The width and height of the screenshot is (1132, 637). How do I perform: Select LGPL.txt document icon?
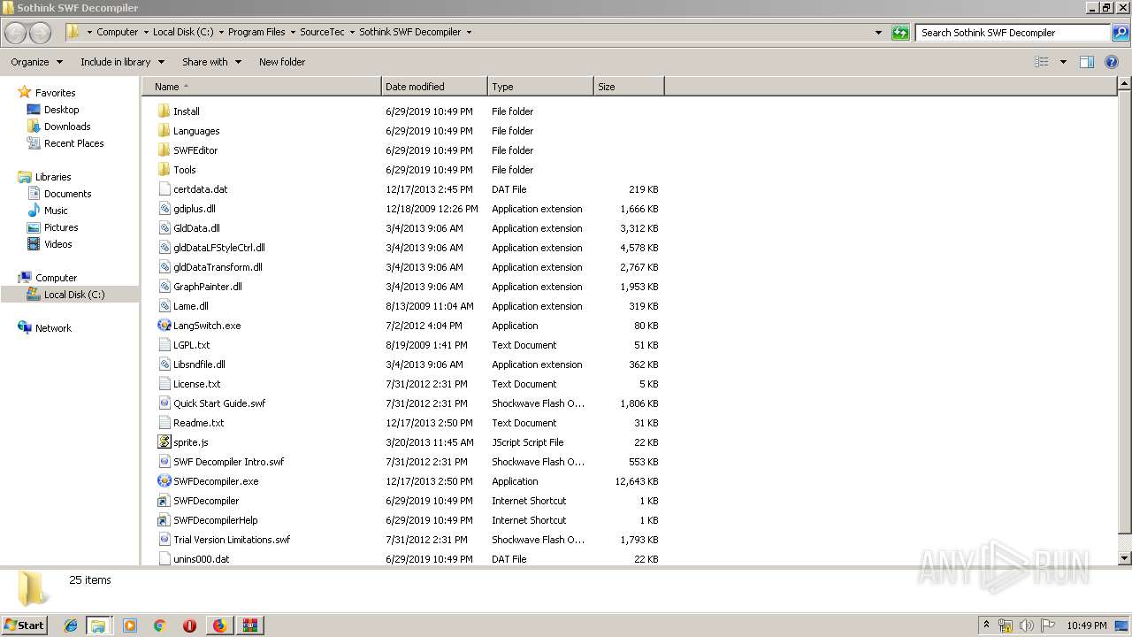[x=164, y=345]
